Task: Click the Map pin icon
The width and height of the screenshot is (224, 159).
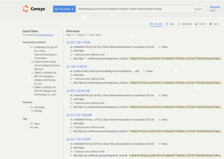Action: 167,24
